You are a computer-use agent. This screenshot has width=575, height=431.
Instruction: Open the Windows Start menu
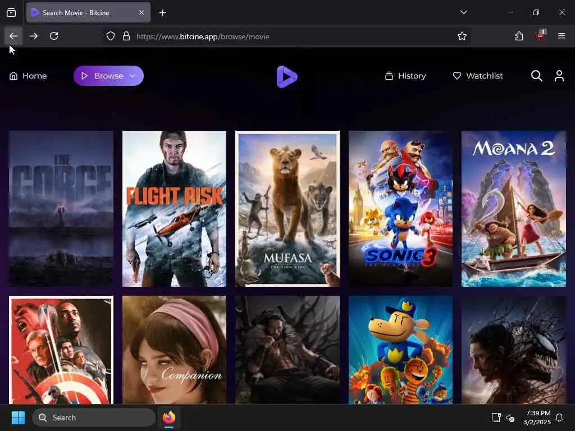18,418
